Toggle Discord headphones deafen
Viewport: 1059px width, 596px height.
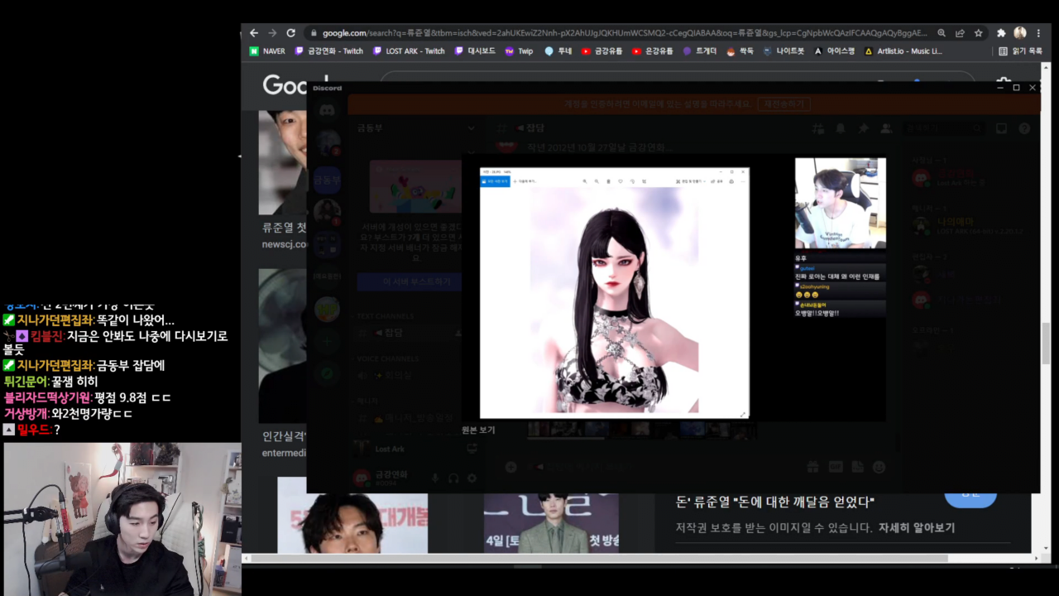point(453,478)
